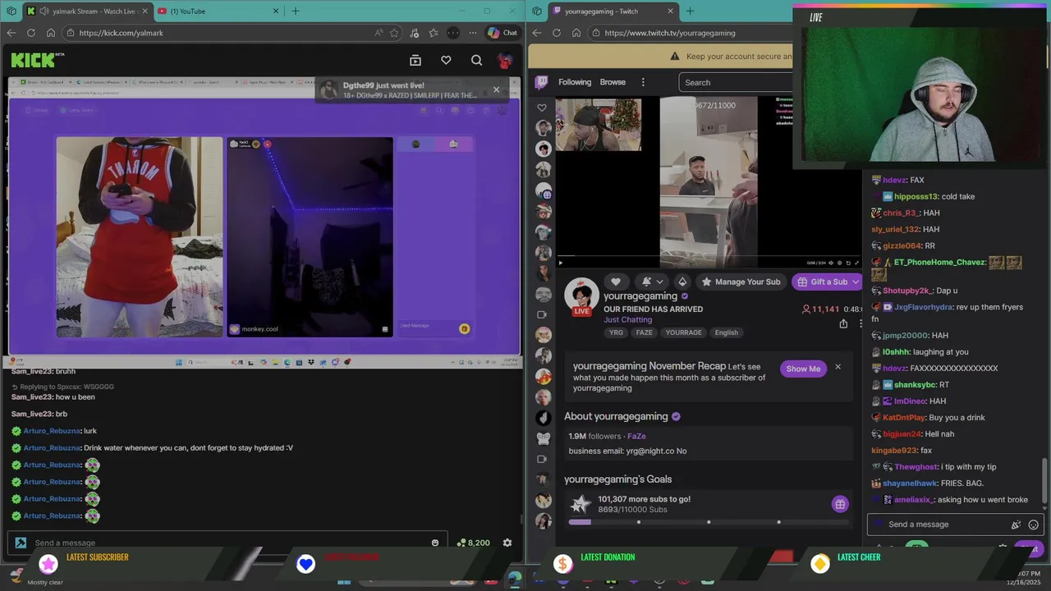This screenshot has height=591, width=1051.
Task: Expand Gift a Sub dropdown arrow
Action: pyautogui.click(x=856, y=282)
